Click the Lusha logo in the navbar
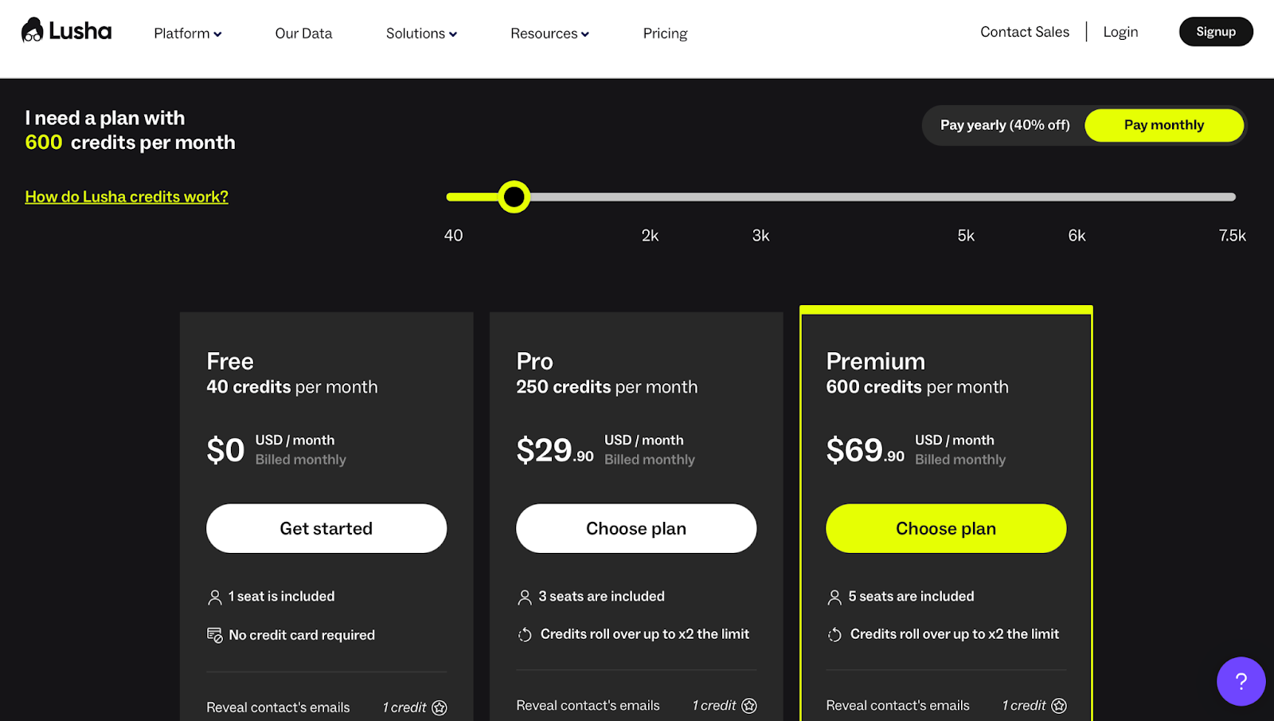1274x721 pixels. coord(66,30)
